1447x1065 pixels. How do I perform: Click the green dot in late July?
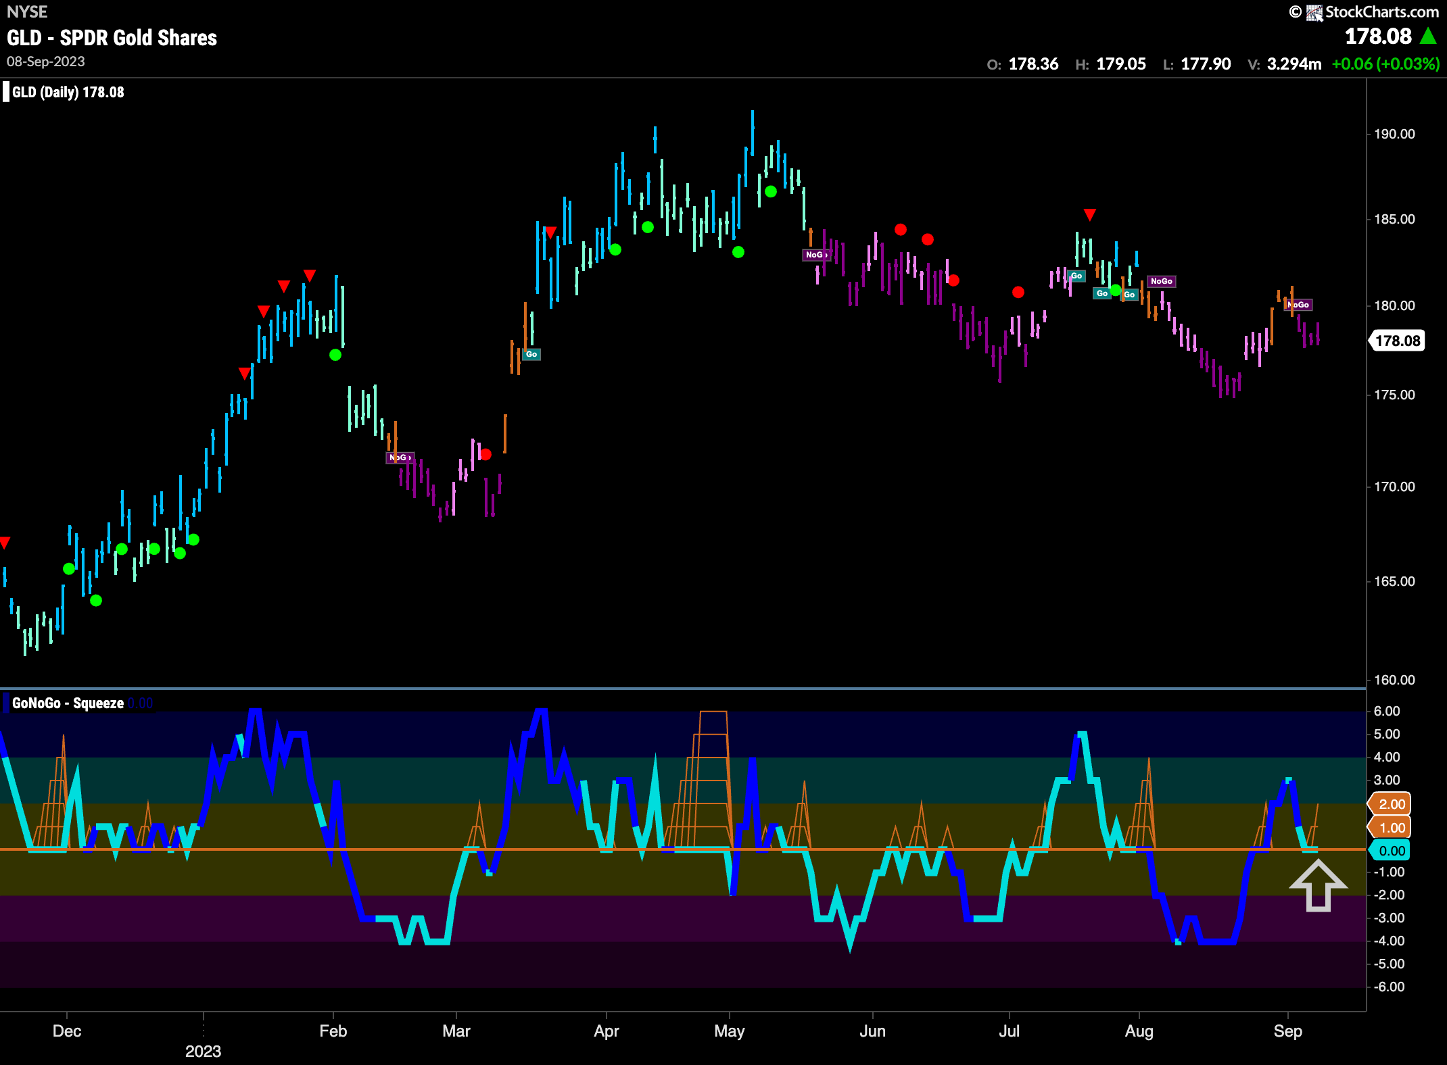pos(1116,291)
